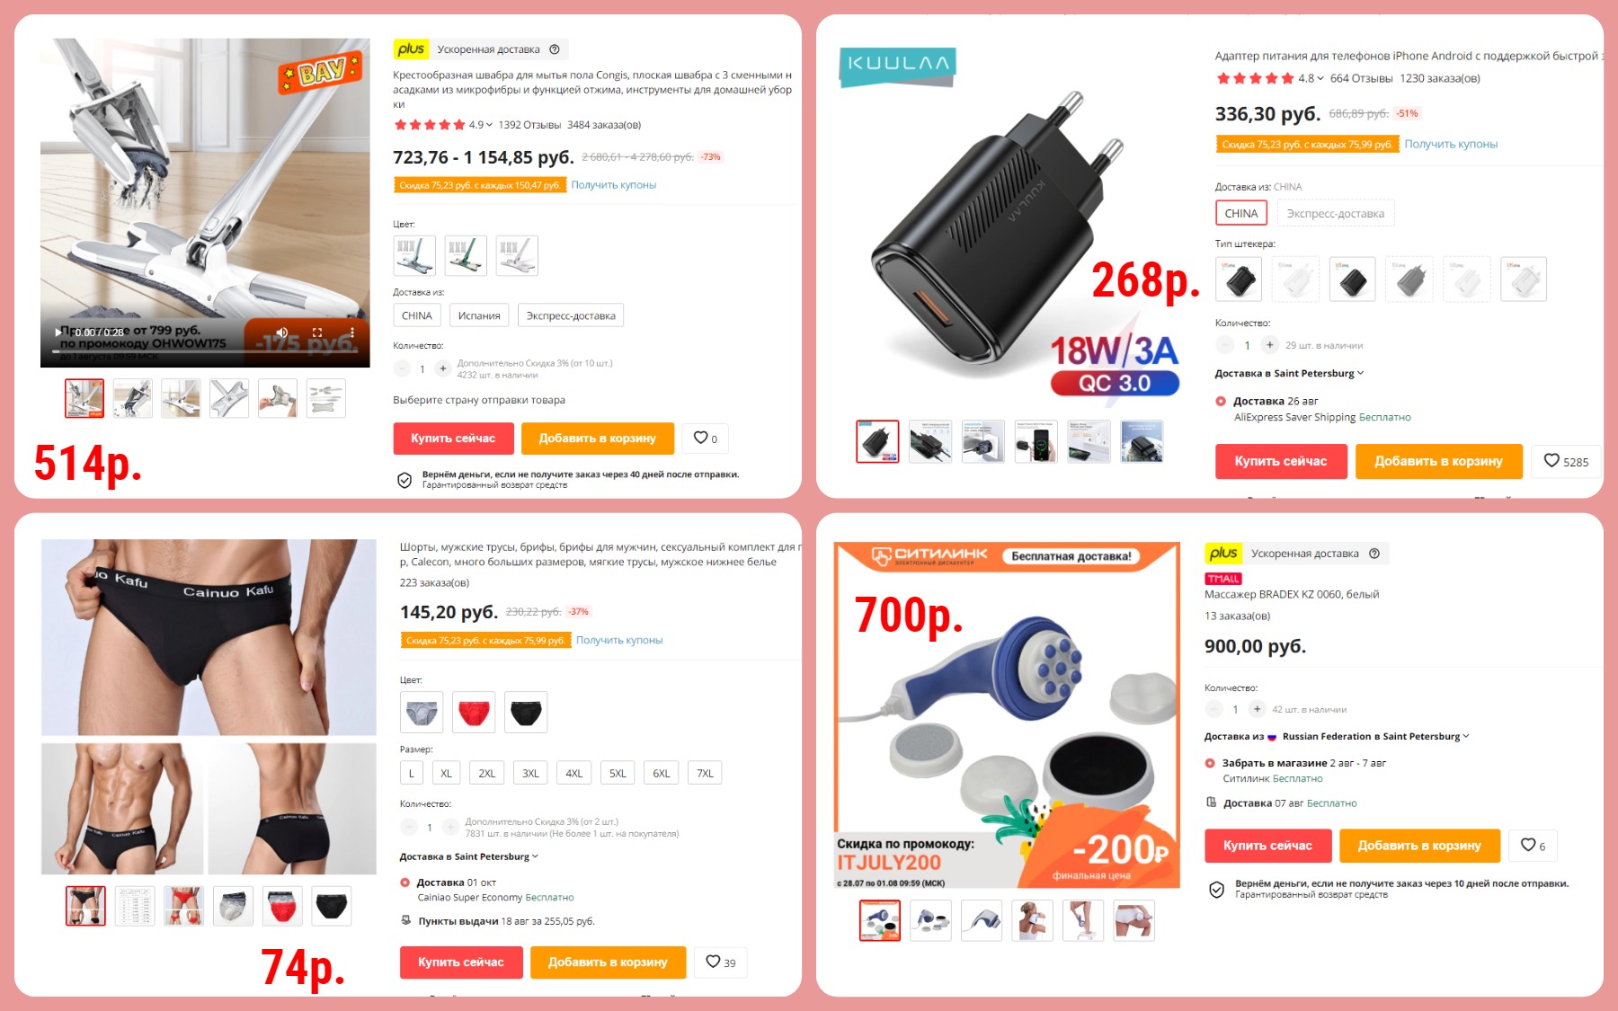This screenshot has height=1011, width=1618.
Task: Add the mop to wishlist via heart icon
Action: [706, 438]
